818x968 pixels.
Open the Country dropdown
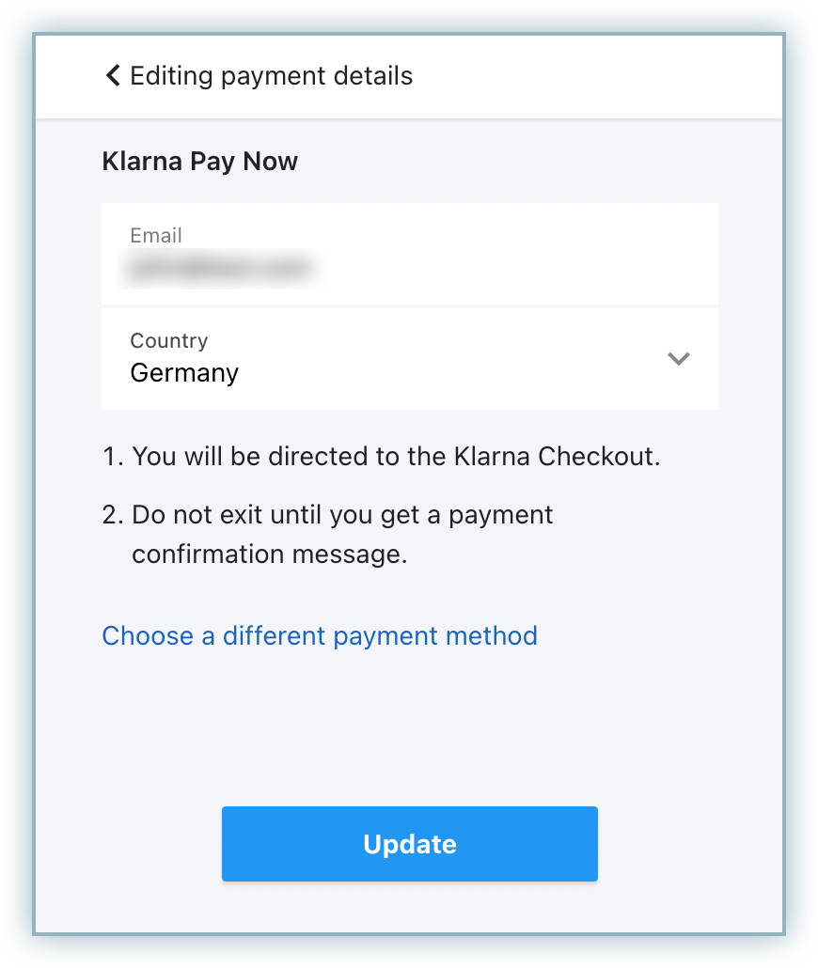[x=409, y=358]
